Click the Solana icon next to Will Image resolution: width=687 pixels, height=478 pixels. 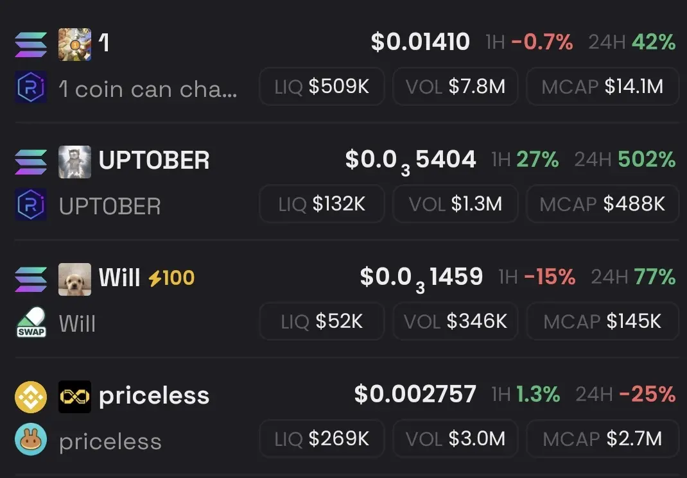click(x=31, y=279)
